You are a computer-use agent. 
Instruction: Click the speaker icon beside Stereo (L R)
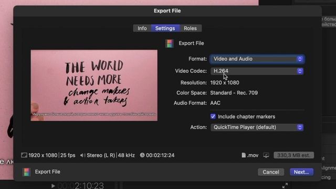[82, 155]
